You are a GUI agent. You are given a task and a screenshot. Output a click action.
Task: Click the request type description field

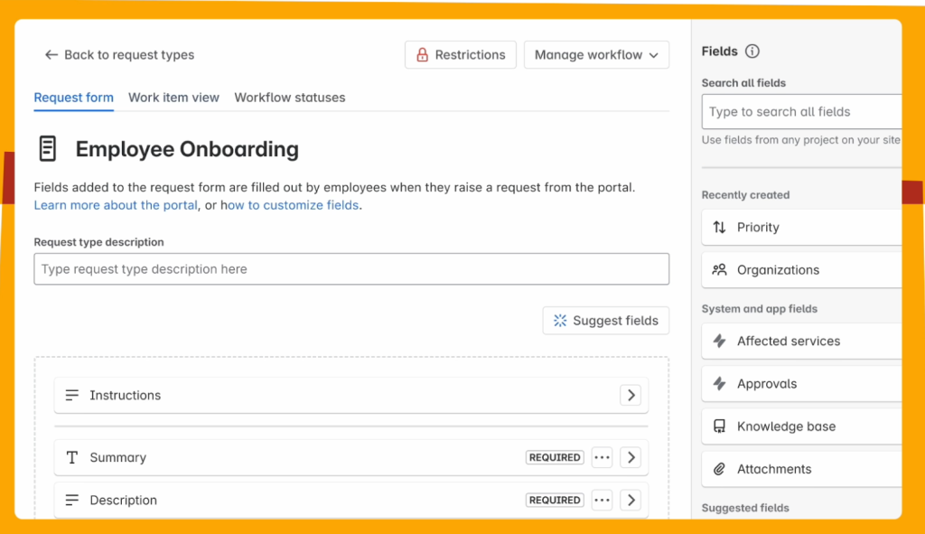[351, 268]
